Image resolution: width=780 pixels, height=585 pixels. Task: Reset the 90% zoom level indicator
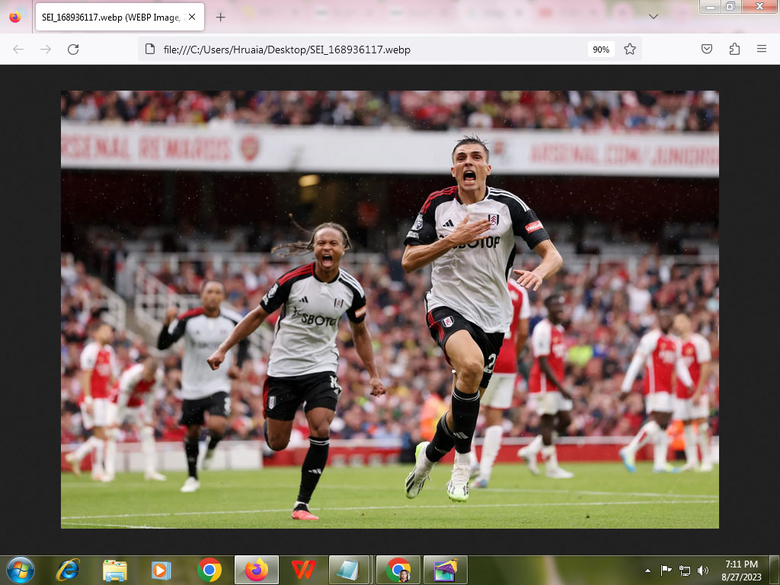pos(601,50)
